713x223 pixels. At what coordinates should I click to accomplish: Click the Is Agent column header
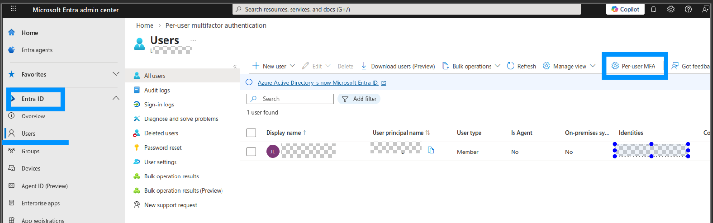[x=522, y=133]
